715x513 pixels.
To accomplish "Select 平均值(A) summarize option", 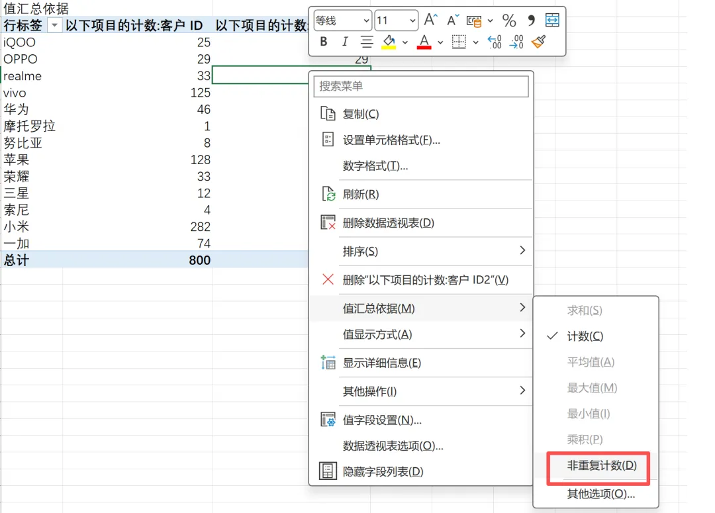I will (591, 363).
